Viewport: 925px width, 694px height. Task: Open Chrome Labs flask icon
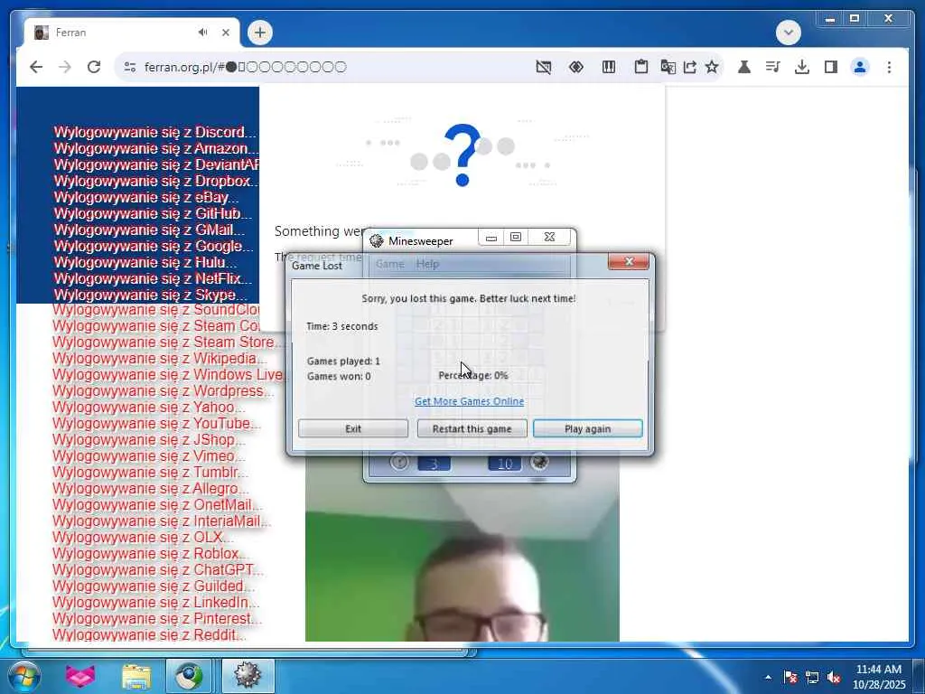[744, 67]
